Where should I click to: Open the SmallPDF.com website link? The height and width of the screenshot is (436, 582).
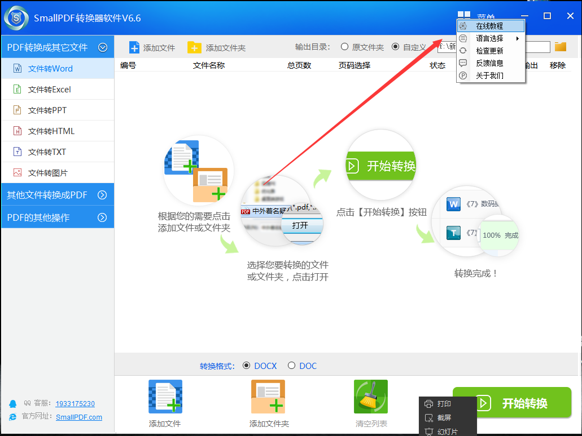tap(79, 417)
